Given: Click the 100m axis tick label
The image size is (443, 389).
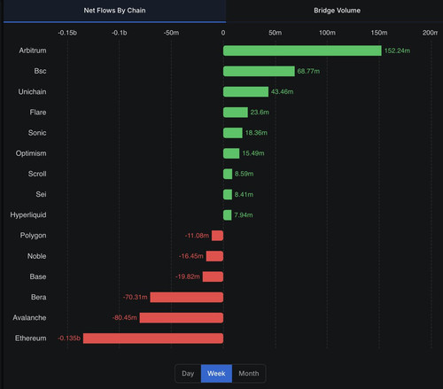Looking at the screenshot, I should [327, 33].
